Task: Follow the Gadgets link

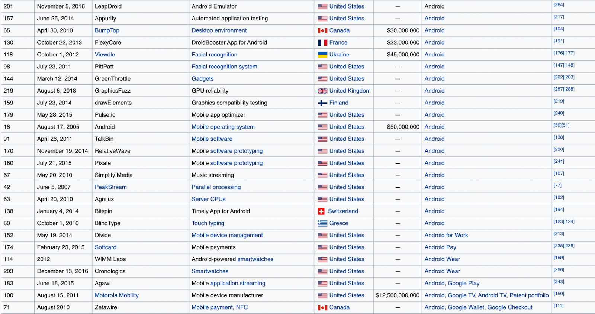Action: tap(203, 79)
